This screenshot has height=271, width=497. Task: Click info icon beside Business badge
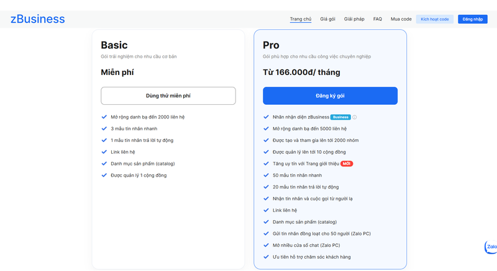point(354,117)
